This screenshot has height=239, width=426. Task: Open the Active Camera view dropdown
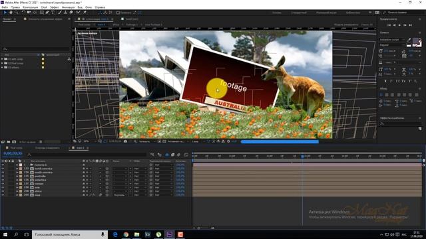[178, 141]
